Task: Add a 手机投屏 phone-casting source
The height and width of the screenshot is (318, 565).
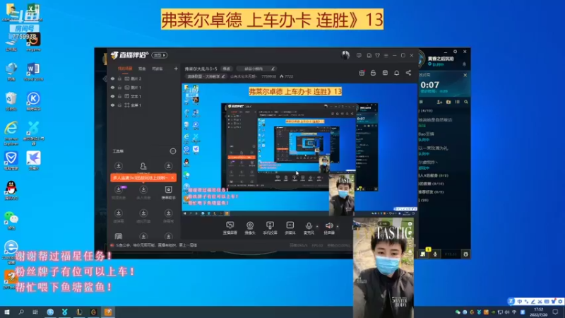Action: [270, 228]
